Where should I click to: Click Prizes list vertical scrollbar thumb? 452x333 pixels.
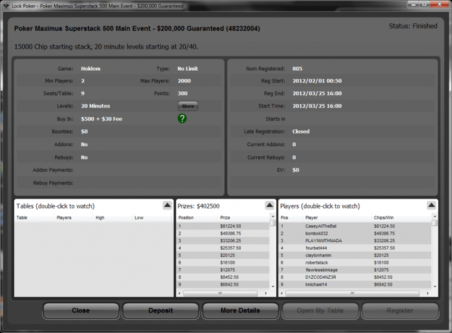[x=272, y=223]
